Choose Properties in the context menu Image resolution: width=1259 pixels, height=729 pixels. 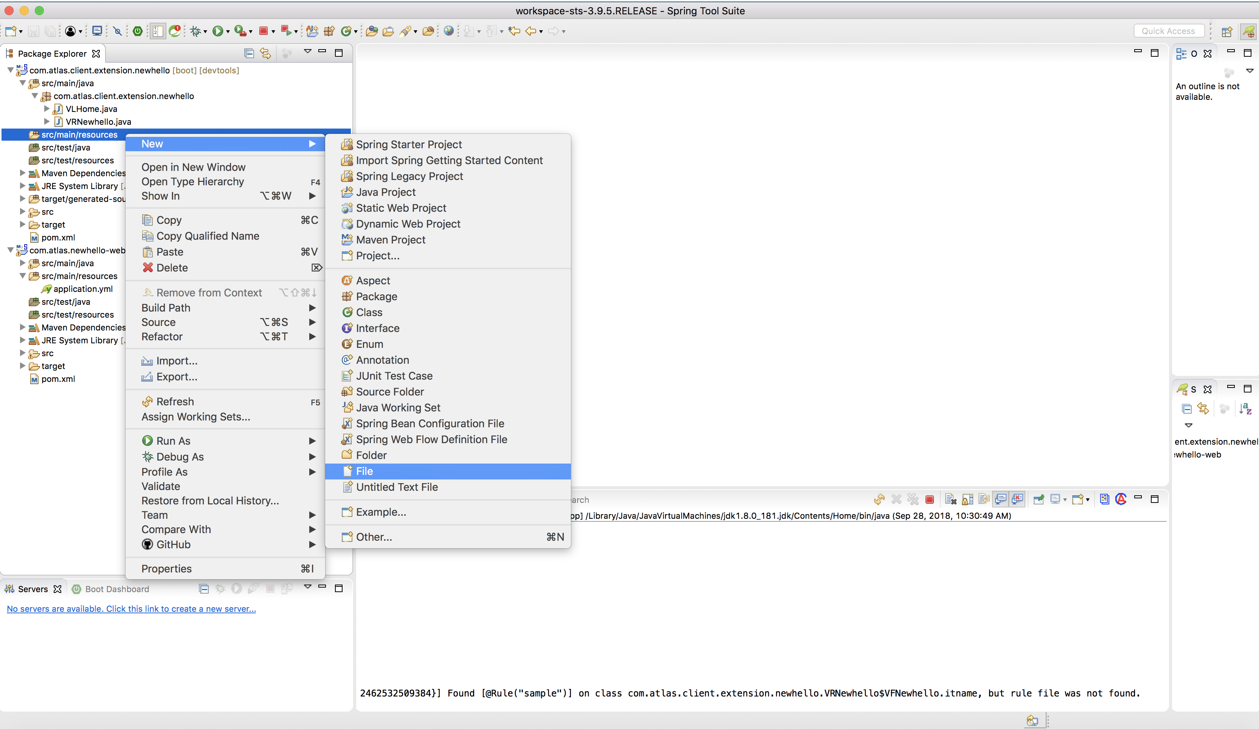pyautogui.click(x=166, y=569)
